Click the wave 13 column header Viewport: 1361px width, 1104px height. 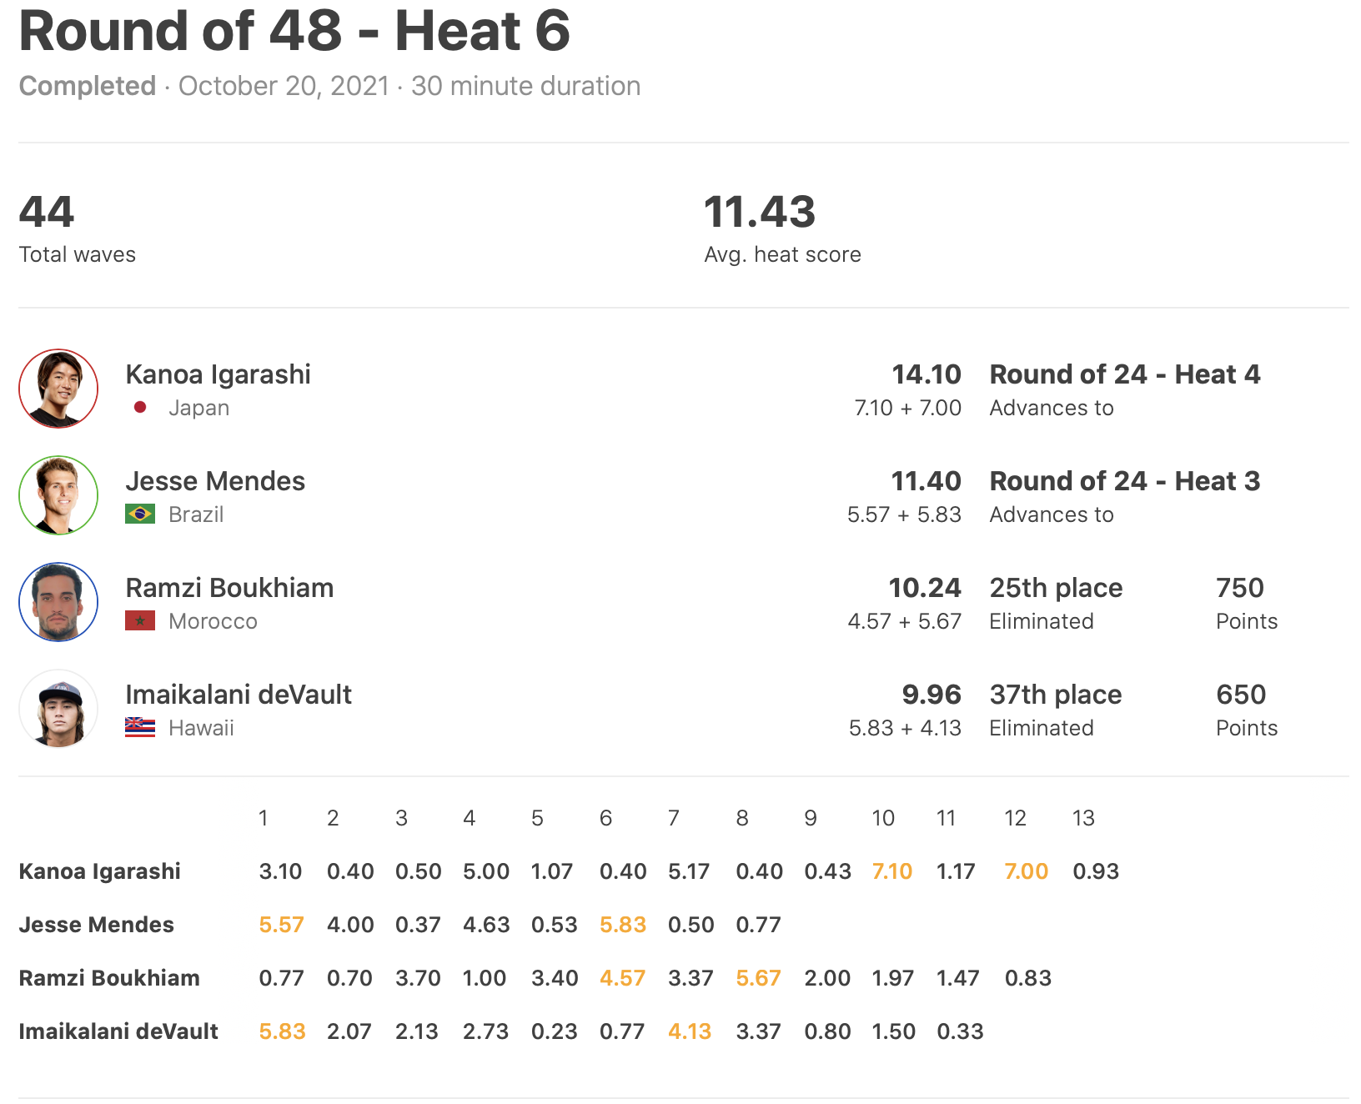point(1082,818)
